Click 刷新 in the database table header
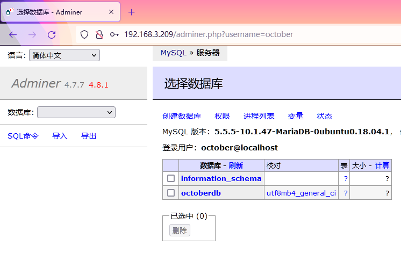Image resolution: width=401 pixels, height=253 pixels. [x=235, y=165]
